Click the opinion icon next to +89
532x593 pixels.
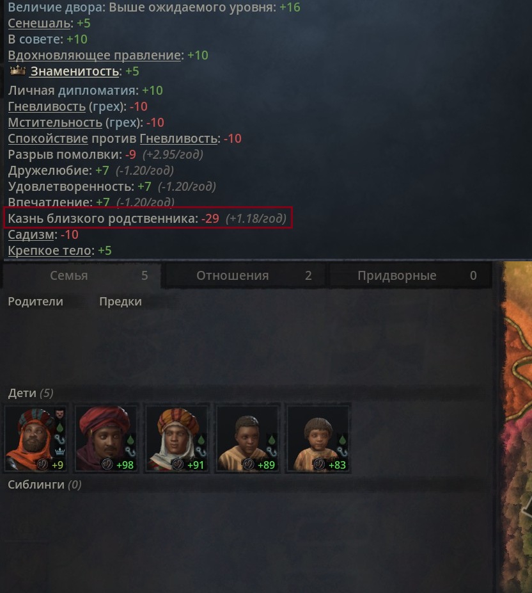[249, 464]
